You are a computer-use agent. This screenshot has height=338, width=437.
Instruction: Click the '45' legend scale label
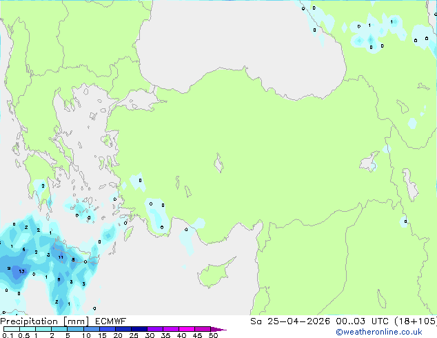[x=197, y=335]
